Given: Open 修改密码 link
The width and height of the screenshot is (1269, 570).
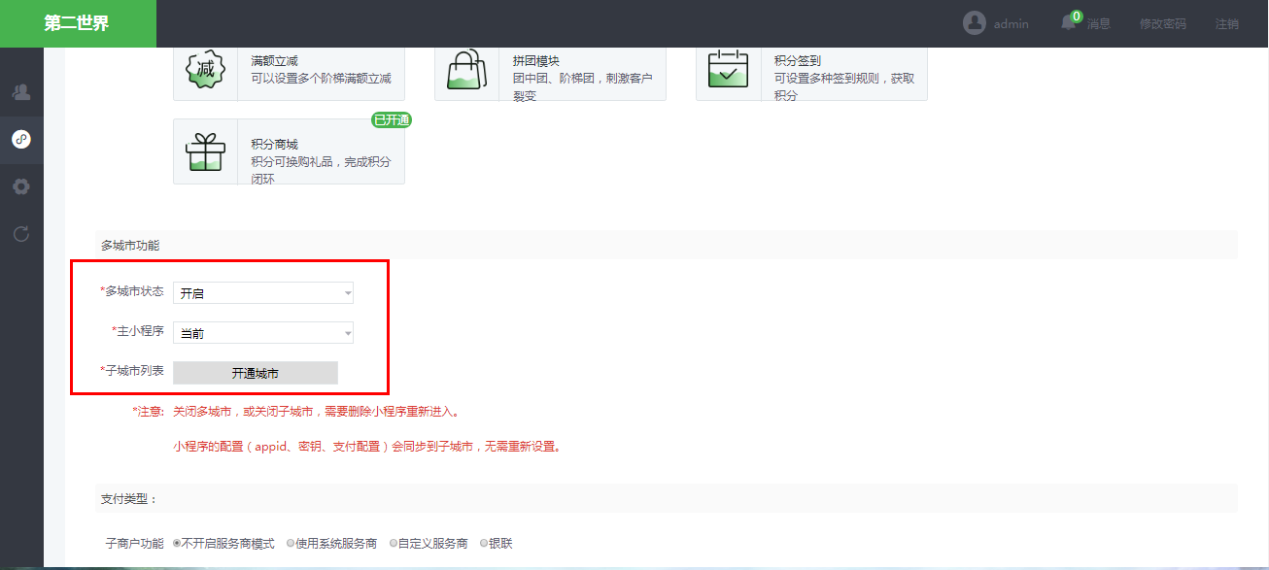Looking at the screenshot, I should (1163, 23).
